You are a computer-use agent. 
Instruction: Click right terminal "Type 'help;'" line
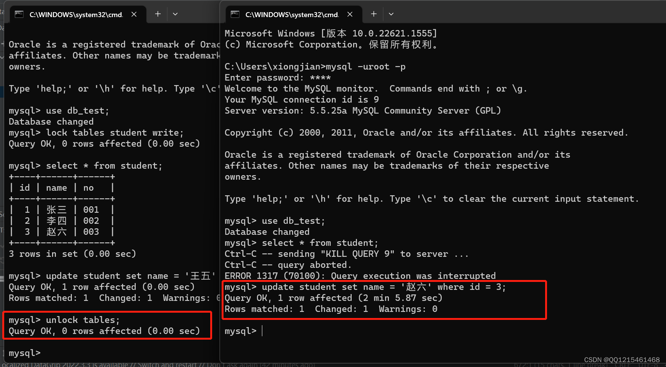pyautogui.click(x=432, y=199)
